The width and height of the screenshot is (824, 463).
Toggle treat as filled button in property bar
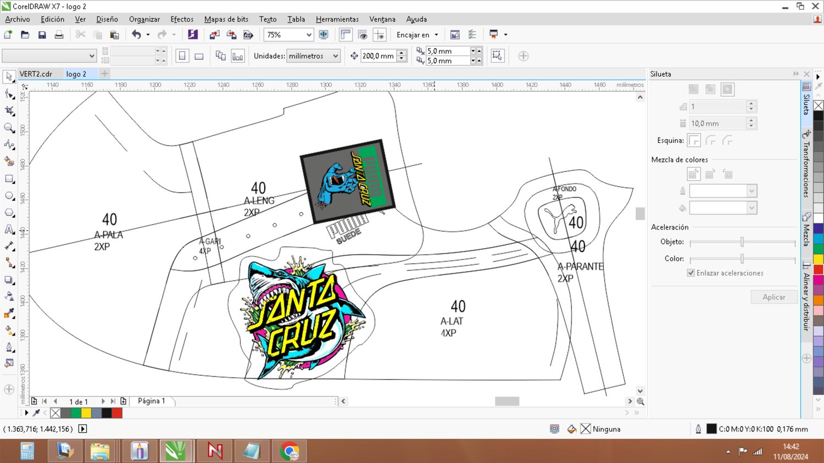[x=498, y=56]
